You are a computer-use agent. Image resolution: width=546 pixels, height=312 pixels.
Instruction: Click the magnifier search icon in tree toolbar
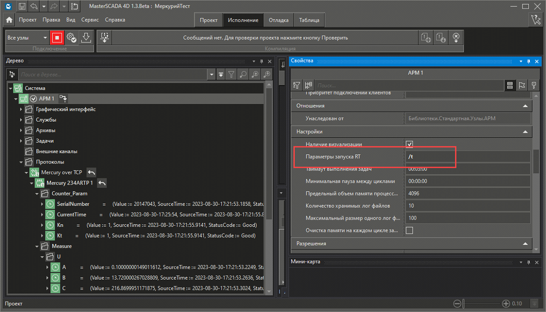point(243,75)
